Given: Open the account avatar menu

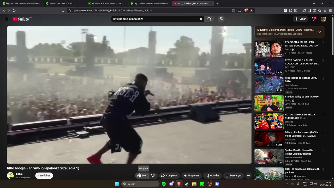Looking at the screenshot, I should tap(323, 19).
